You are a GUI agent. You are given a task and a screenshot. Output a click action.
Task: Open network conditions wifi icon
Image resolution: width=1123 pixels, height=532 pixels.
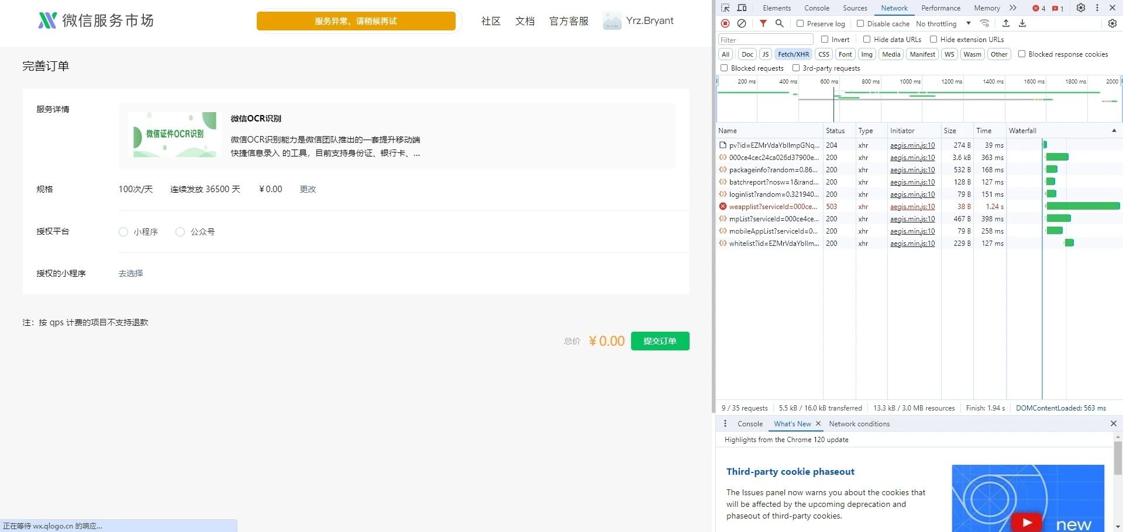click(x=985, y=23)
